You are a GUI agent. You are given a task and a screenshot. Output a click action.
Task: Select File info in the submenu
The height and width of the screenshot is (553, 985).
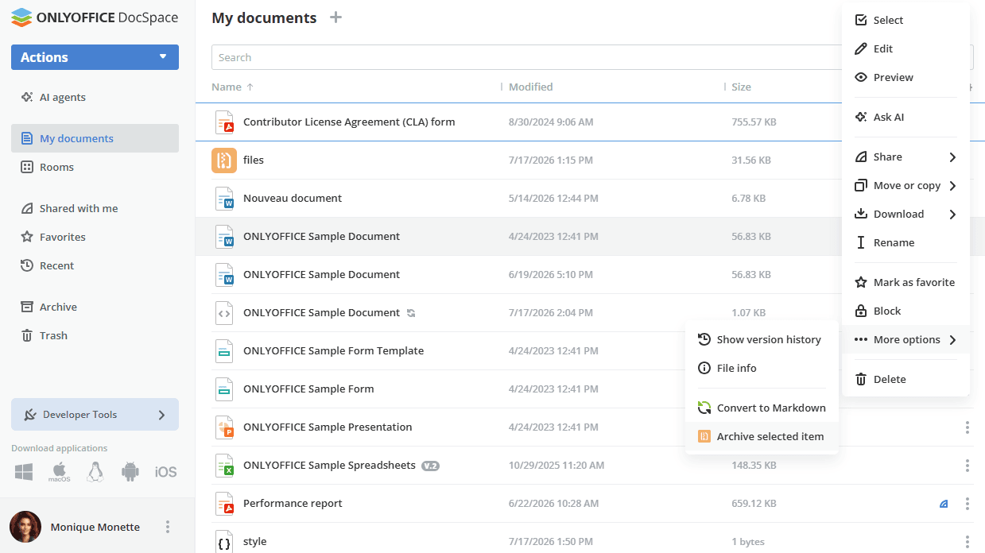[x=762, y=368]
